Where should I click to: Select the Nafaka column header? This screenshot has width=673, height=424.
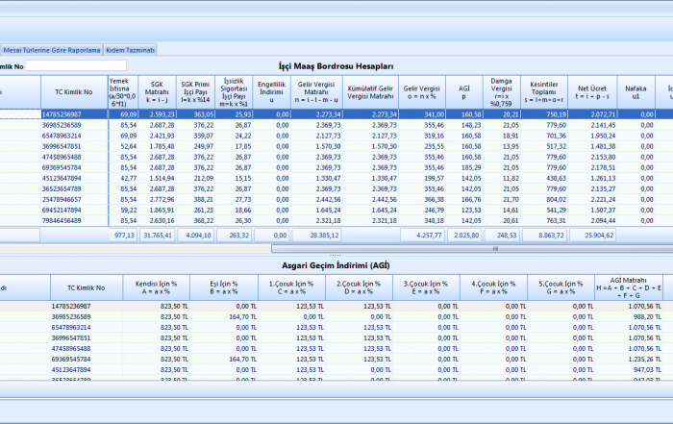pyautogui.click(x=635, y=91)
